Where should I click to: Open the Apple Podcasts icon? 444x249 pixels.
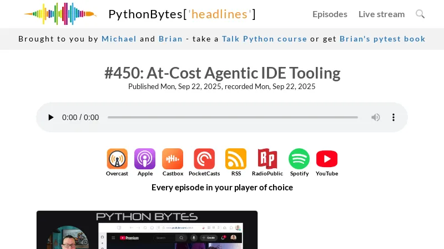coord(145,159)
